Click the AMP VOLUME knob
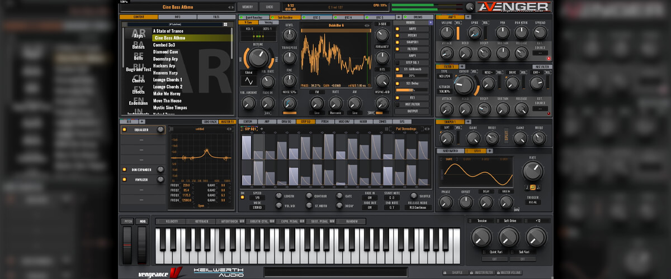 point(446,33)
